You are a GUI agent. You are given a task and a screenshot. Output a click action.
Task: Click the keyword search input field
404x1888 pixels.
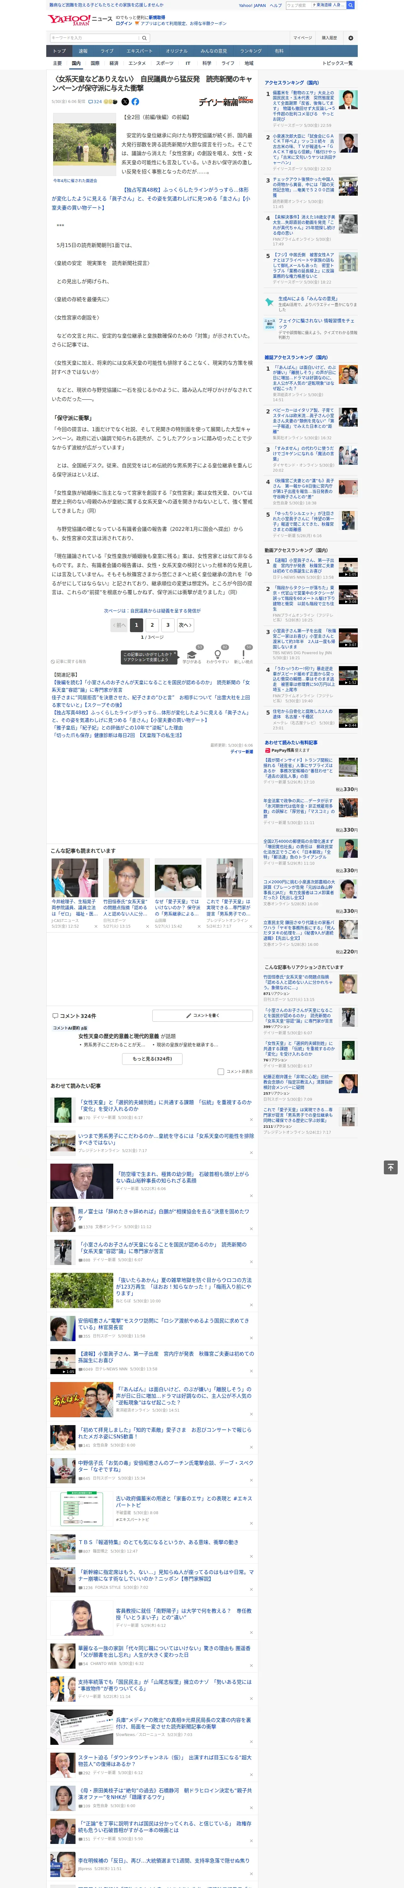point(95,38)
